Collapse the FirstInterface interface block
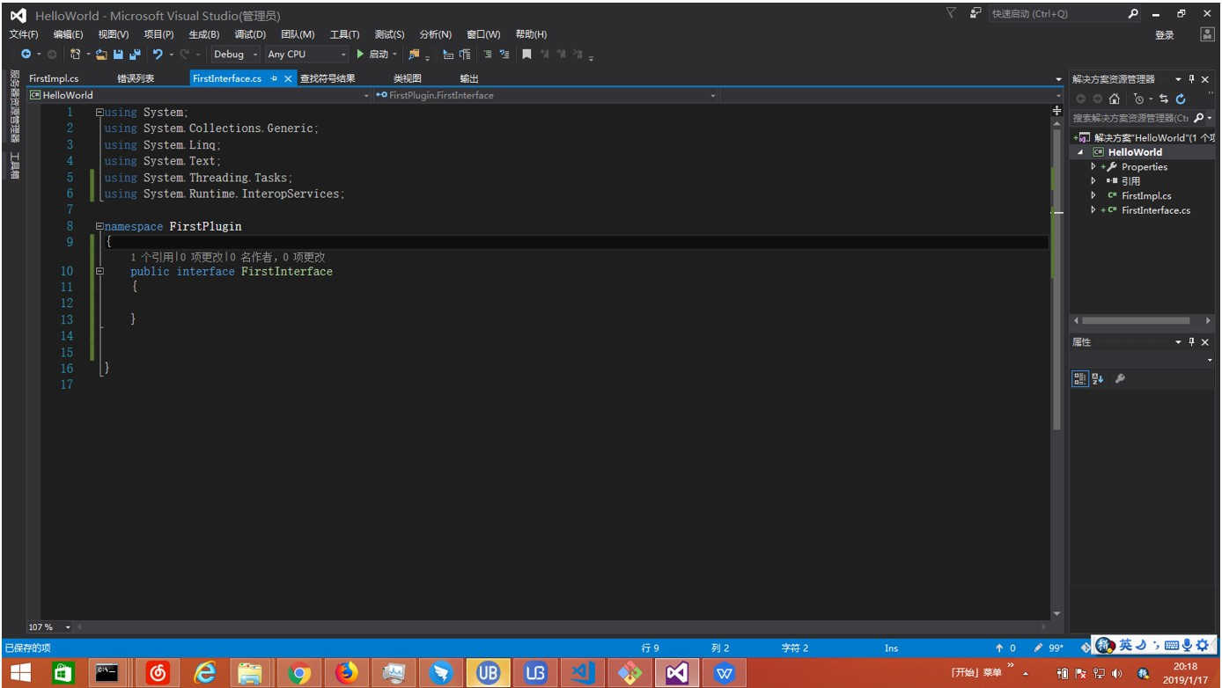Image resolution: width=1222 pixels, height=688 pixels. [x=99, y=272]
